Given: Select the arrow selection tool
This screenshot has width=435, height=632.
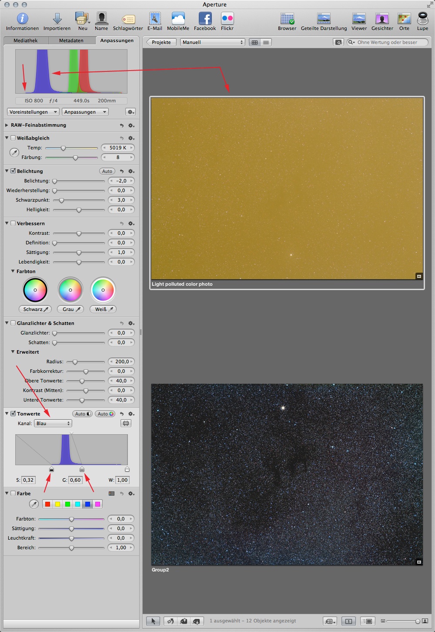Looking at the screenshot, I should pos(153,621).
